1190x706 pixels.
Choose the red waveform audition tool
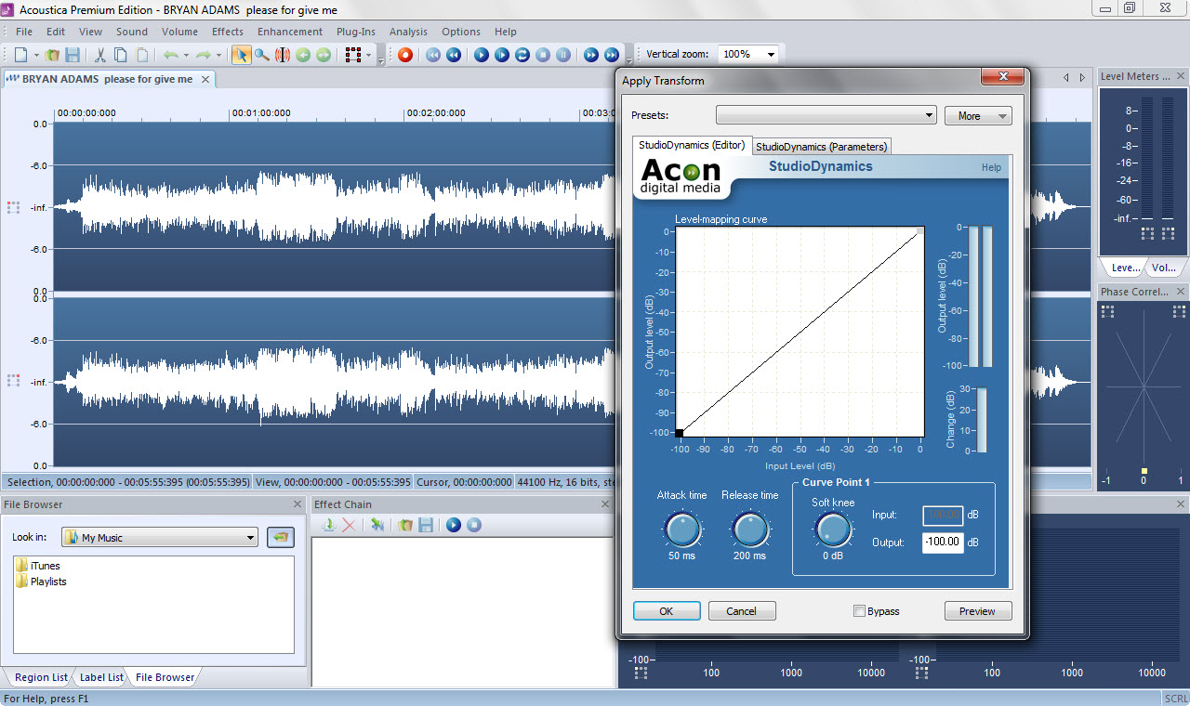click(283, 55)
